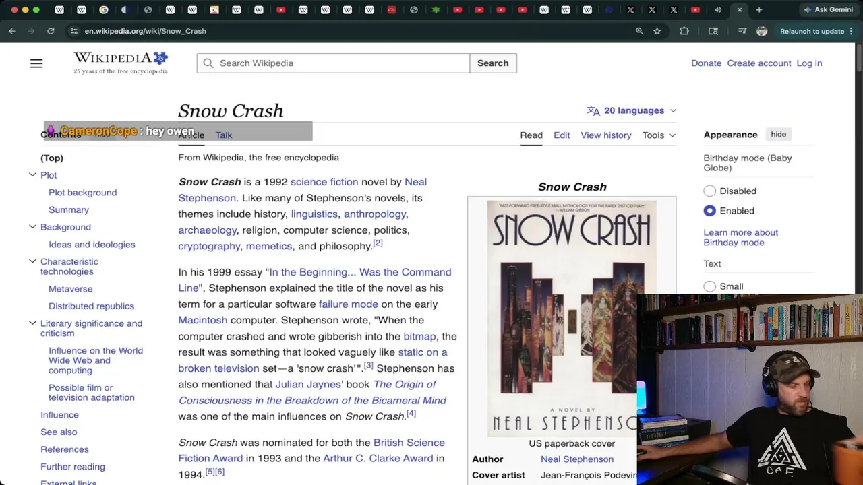Open the linguistics link

[x=314, y=214]
